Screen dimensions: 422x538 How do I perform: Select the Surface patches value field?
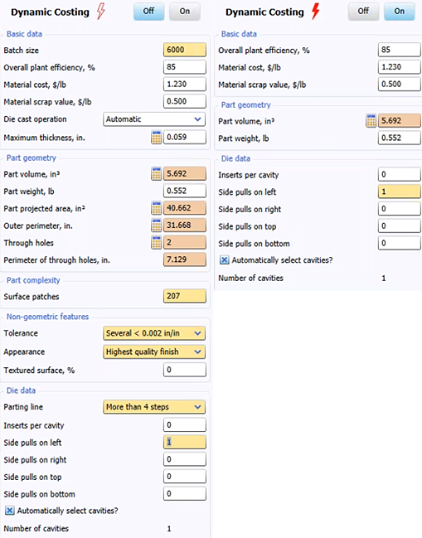(x=185, y=296)
